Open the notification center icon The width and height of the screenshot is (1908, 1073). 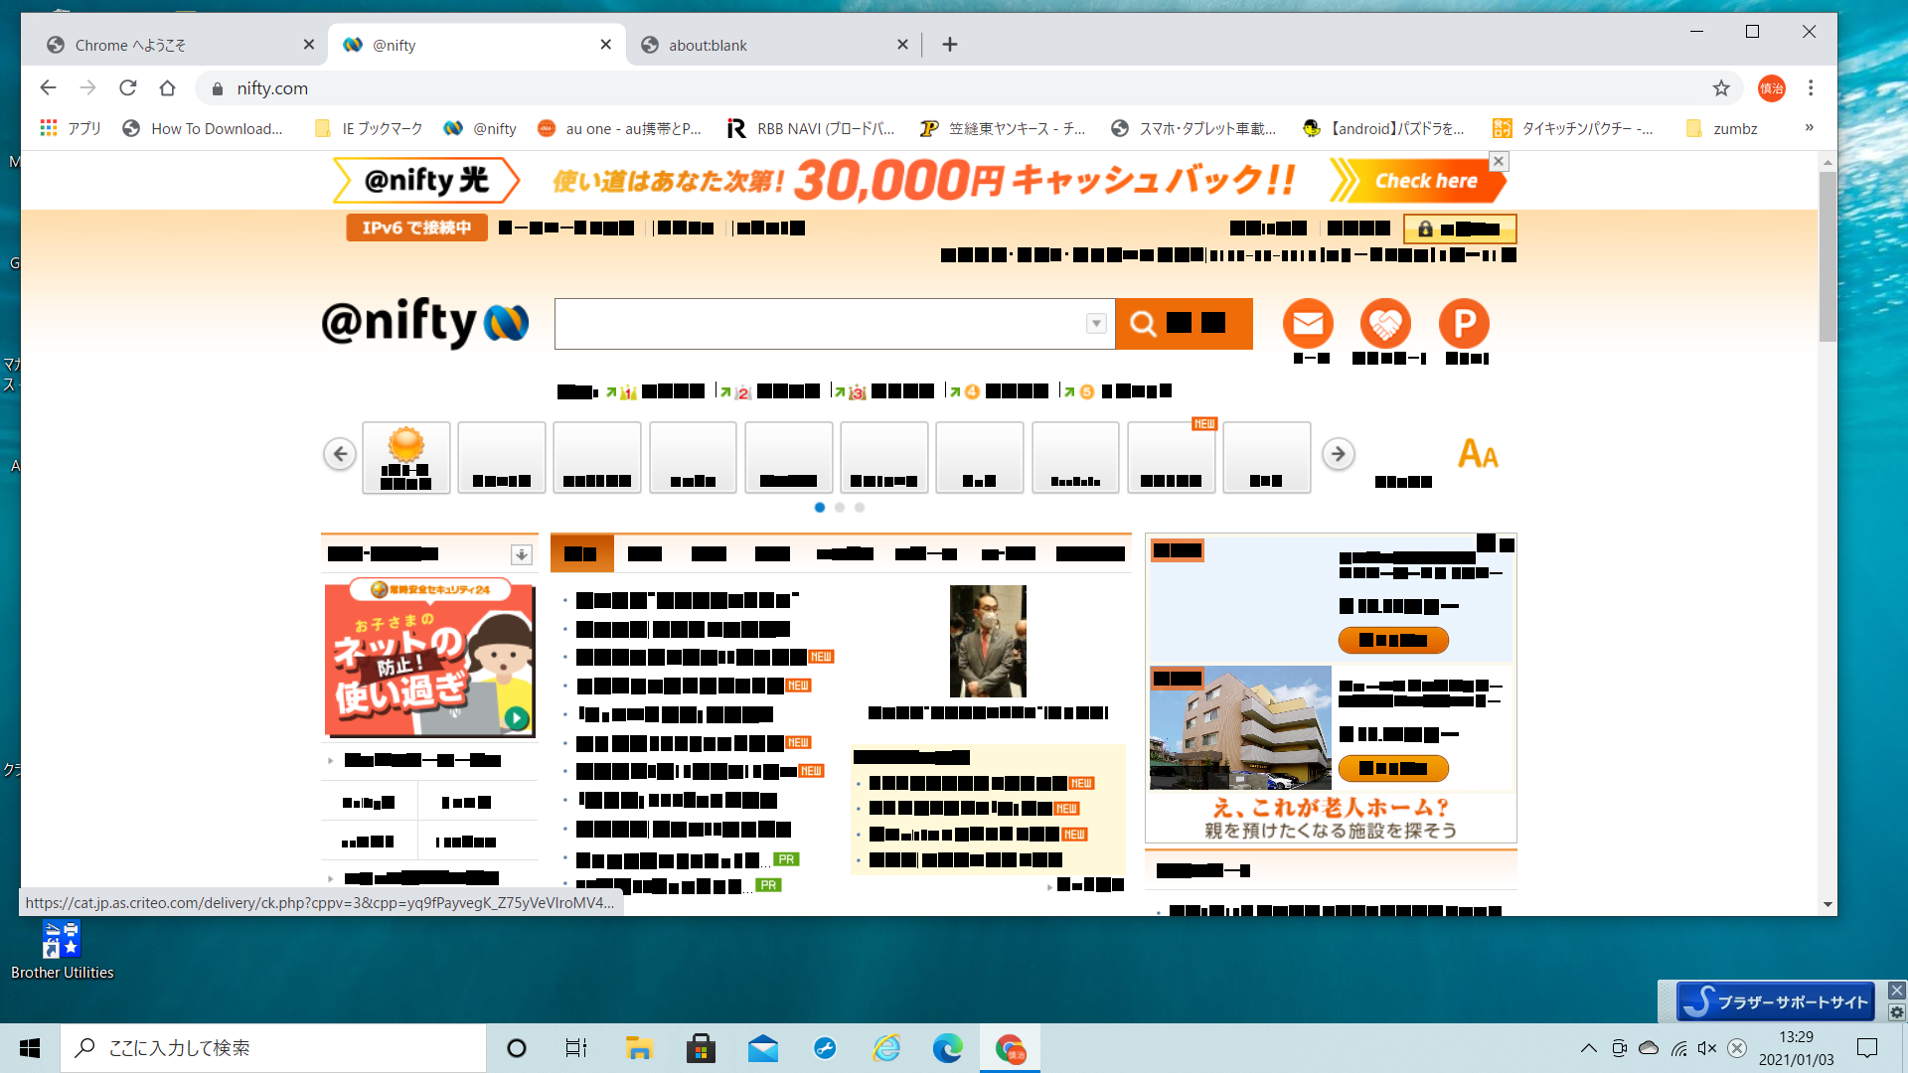[1867, 1048]
